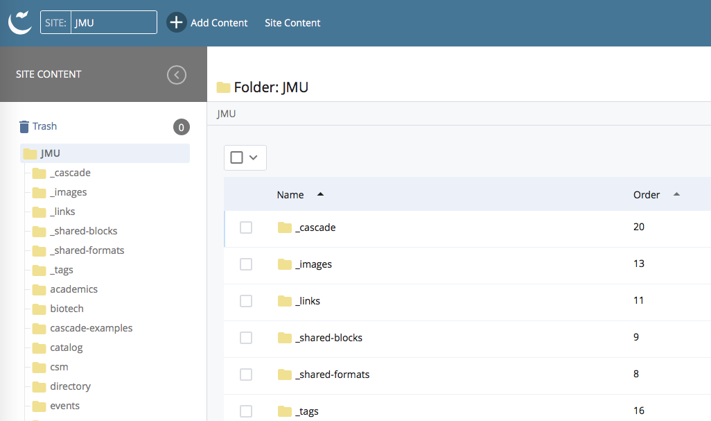This screenshot has height=421, width=711.
Task: Click the _cascade folder icon in sidebar tree
Action: pos(39,173)
